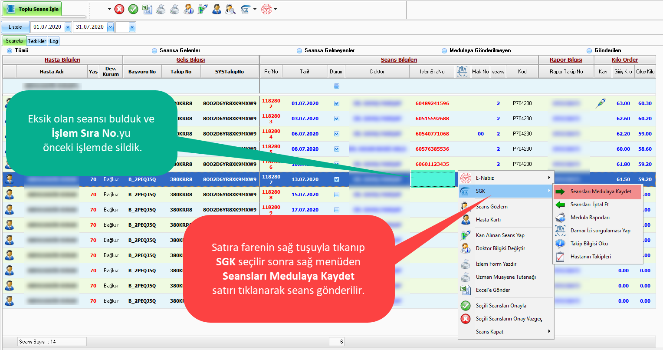Open end date 31.07.2020 dropdown arrow
This screenshot has height=350, width=663.
110,27
